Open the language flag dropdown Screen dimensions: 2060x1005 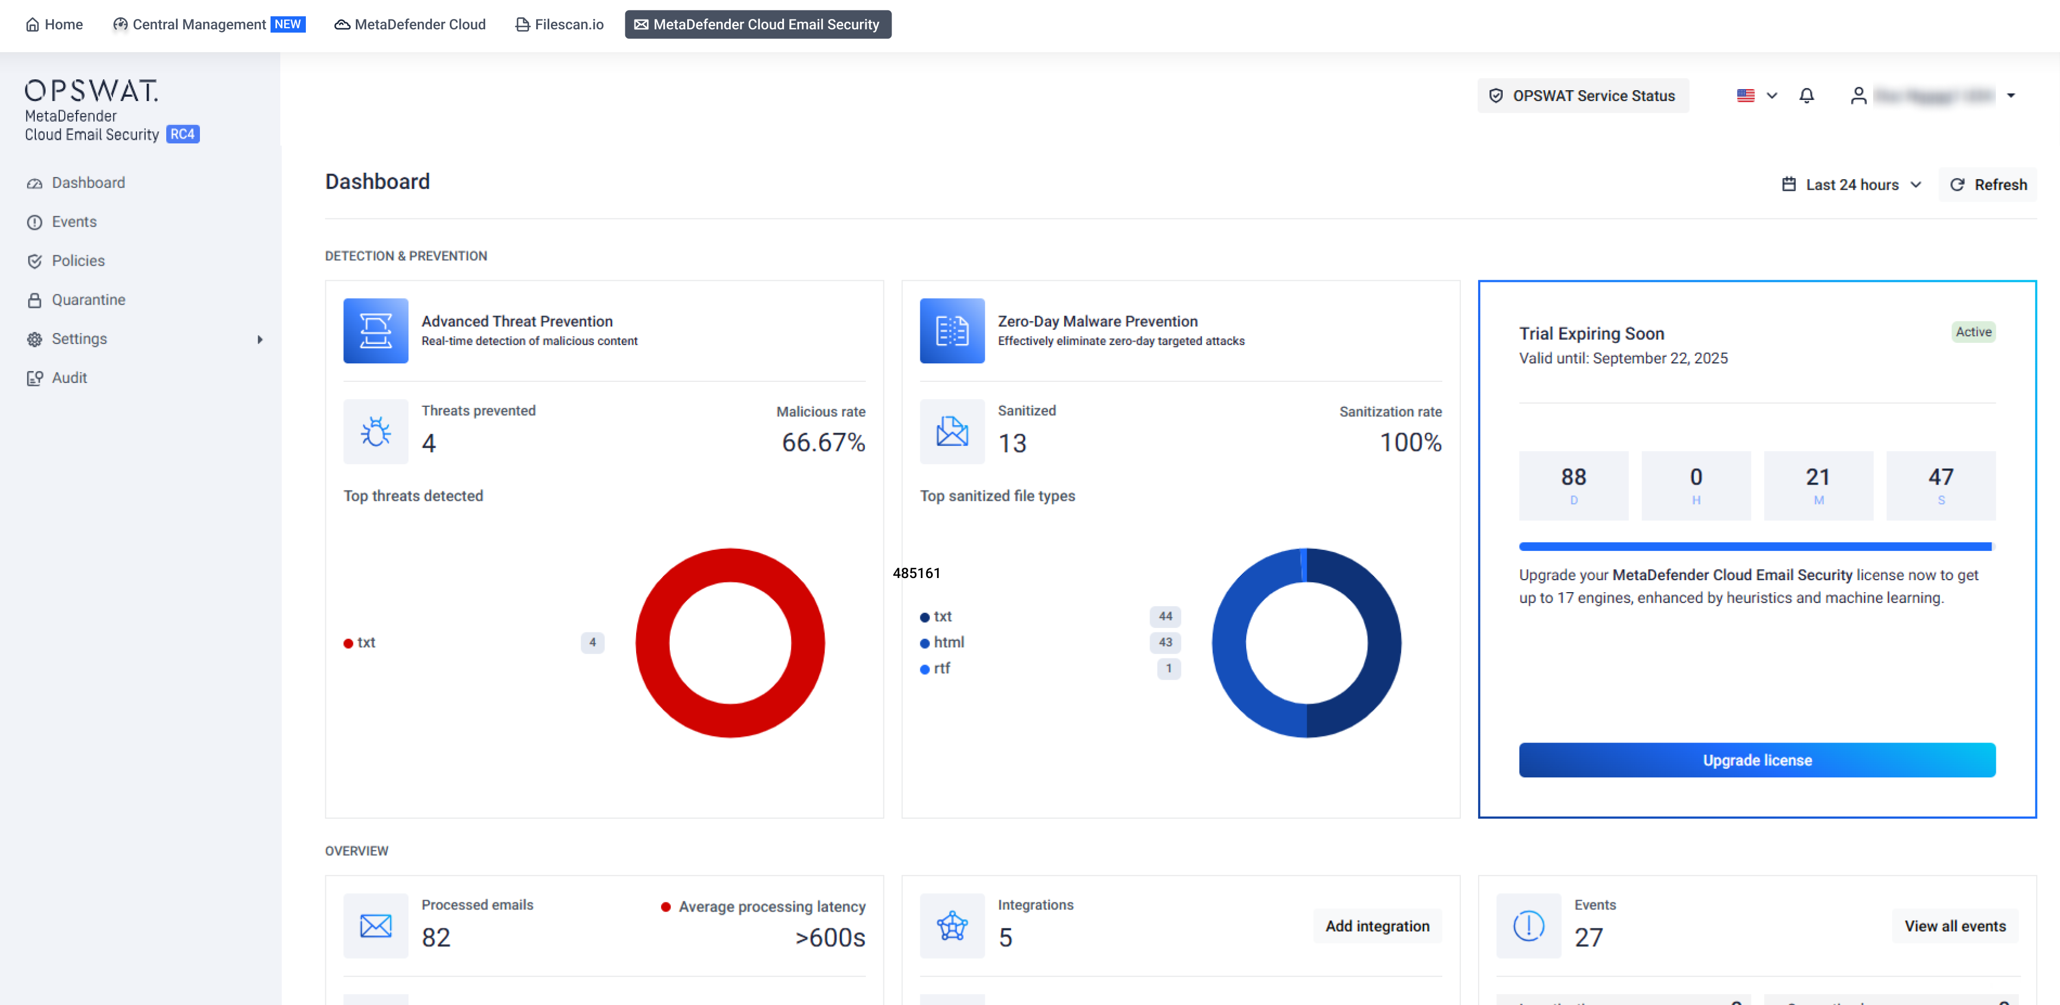pos(1756,96)
